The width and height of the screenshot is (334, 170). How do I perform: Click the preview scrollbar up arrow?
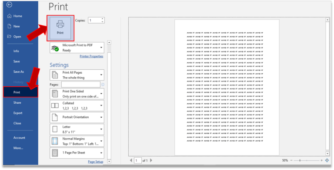point(327,20)
